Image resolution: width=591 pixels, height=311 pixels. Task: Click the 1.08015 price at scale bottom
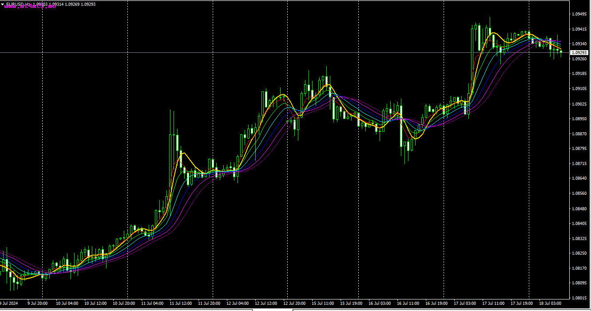[x=579, y=298]
